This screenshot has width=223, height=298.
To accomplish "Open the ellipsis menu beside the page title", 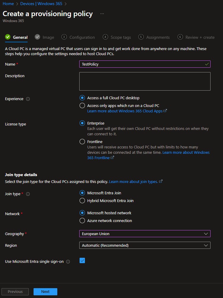I will point(102,14).
